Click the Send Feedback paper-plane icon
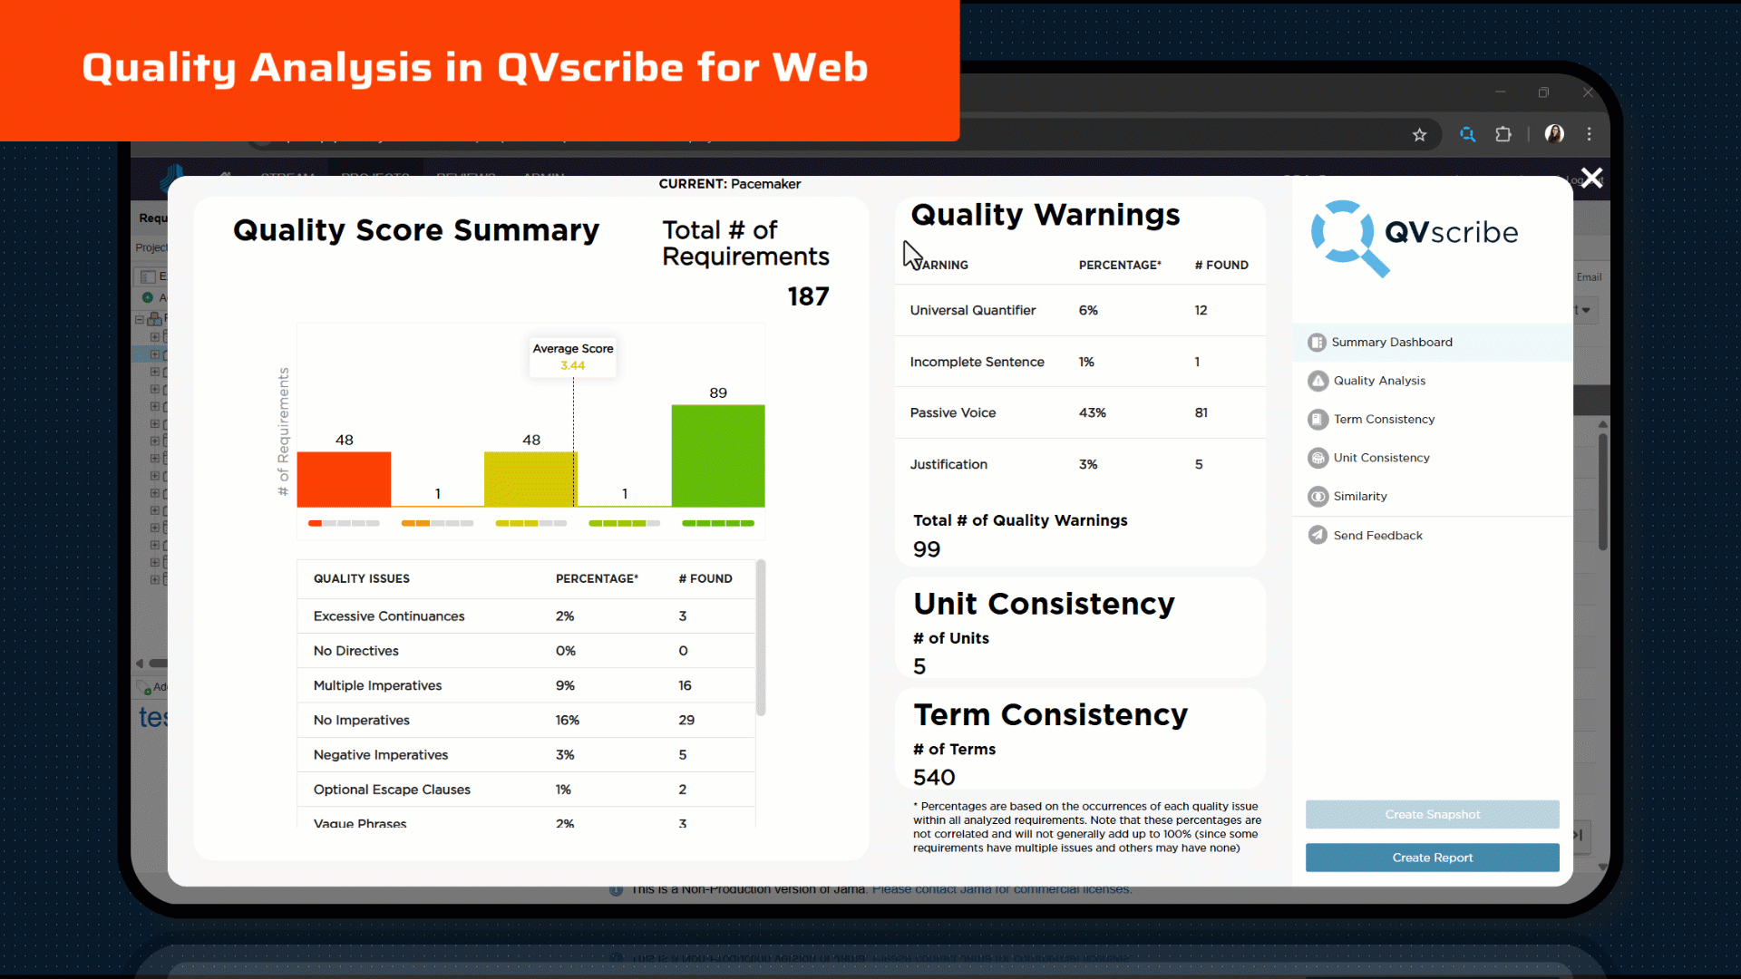 pos(1318,536)
